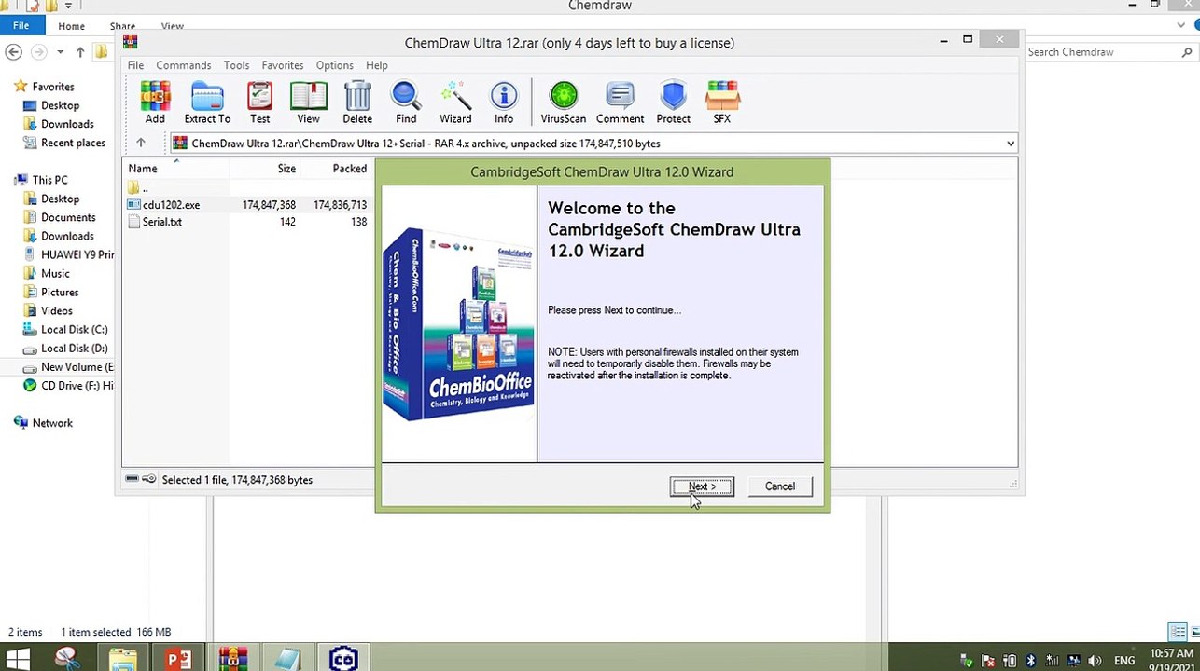
Task: Open Documents under This PC
Action: pyautogui.click(x=68, y=217)
